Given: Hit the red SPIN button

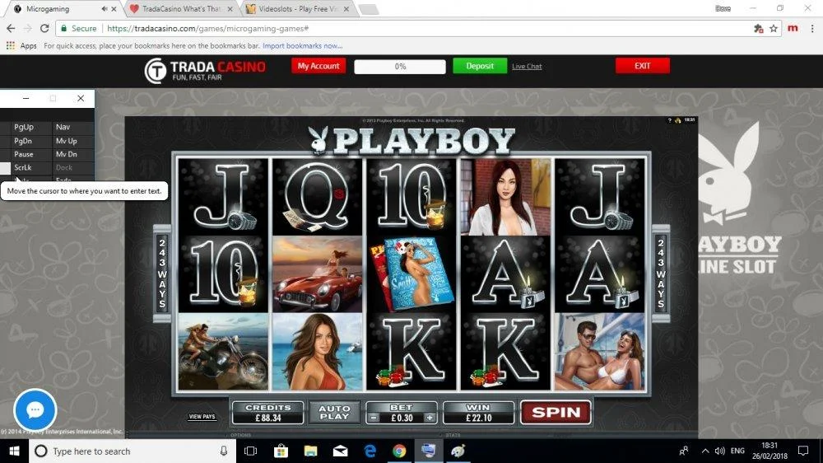Looking at the screenshot, I should (x=556, y=413).
